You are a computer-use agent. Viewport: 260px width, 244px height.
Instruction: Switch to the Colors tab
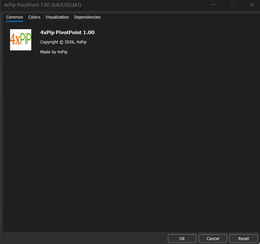34,17
